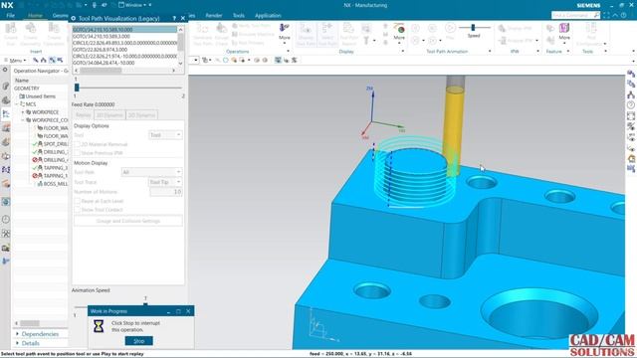The image size is (637, 358).
Task: Click the Fit view icon on right toolbar
Action: (631, 115)
